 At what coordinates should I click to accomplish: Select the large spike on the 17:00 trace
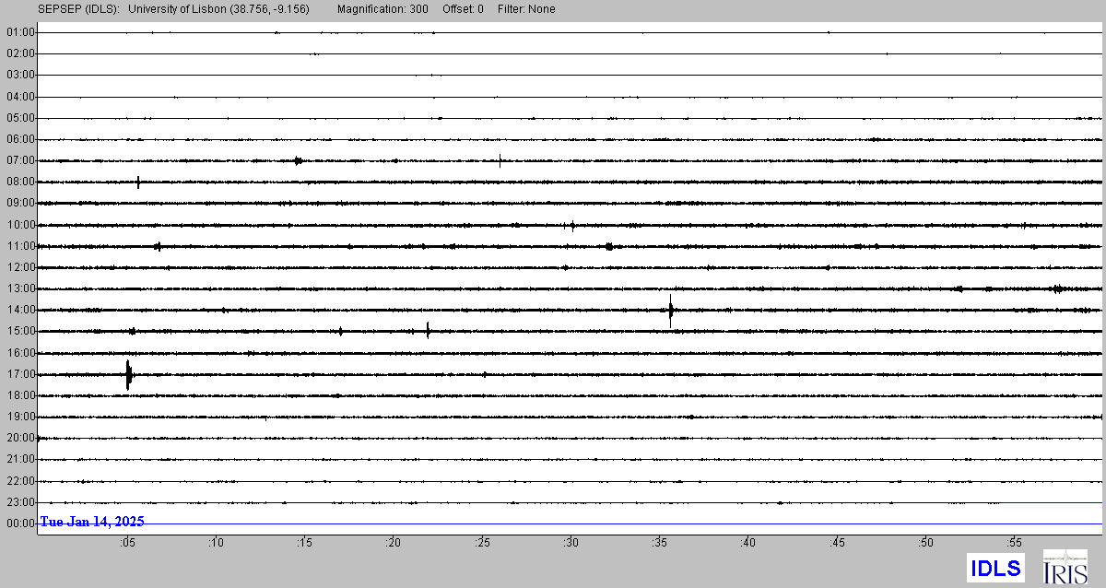point(129,374)
